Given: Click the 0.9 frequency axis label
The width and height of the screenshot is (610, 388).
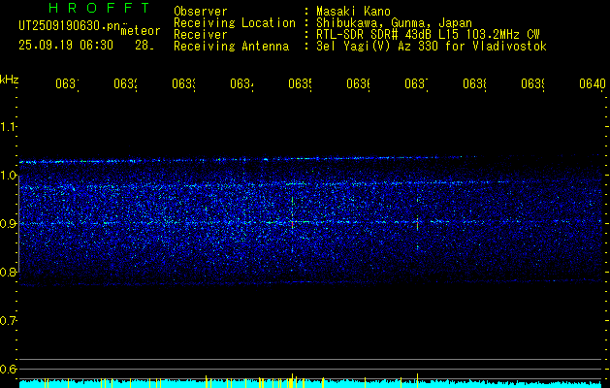Looking at the screenshot, I should (x=8, y=223).
